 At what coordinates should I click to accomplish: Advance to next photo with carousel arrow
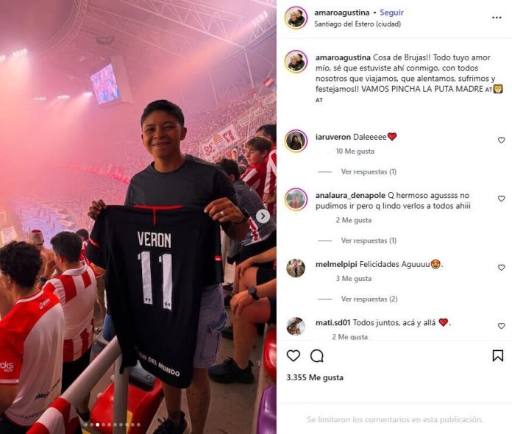coord(263,216)
